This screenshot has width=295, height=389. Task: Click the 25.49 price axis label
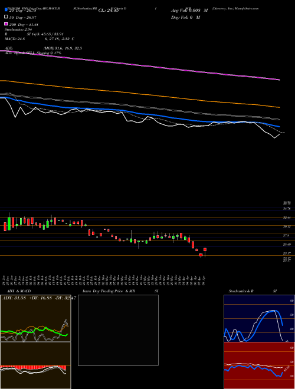click(287, 245)
